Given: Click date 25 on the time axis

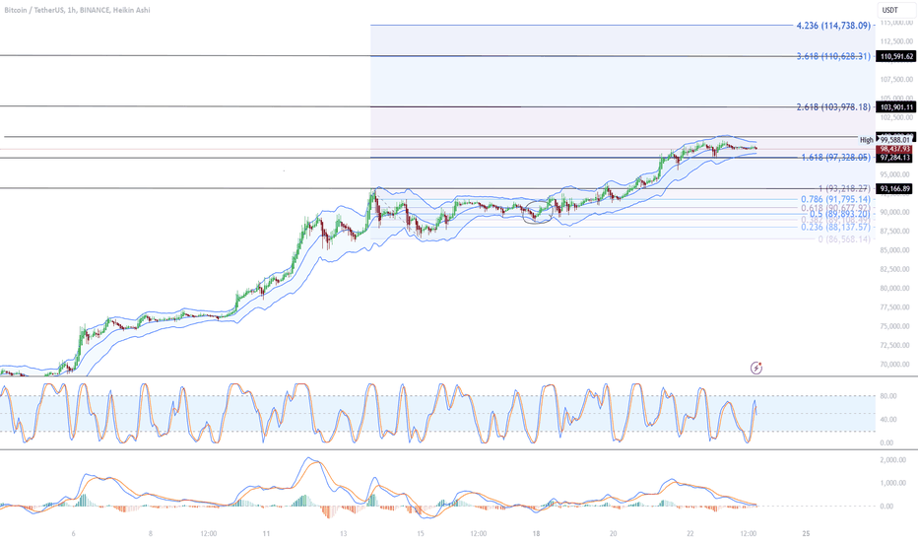Looking at the screenshot, I should point(806,534).
